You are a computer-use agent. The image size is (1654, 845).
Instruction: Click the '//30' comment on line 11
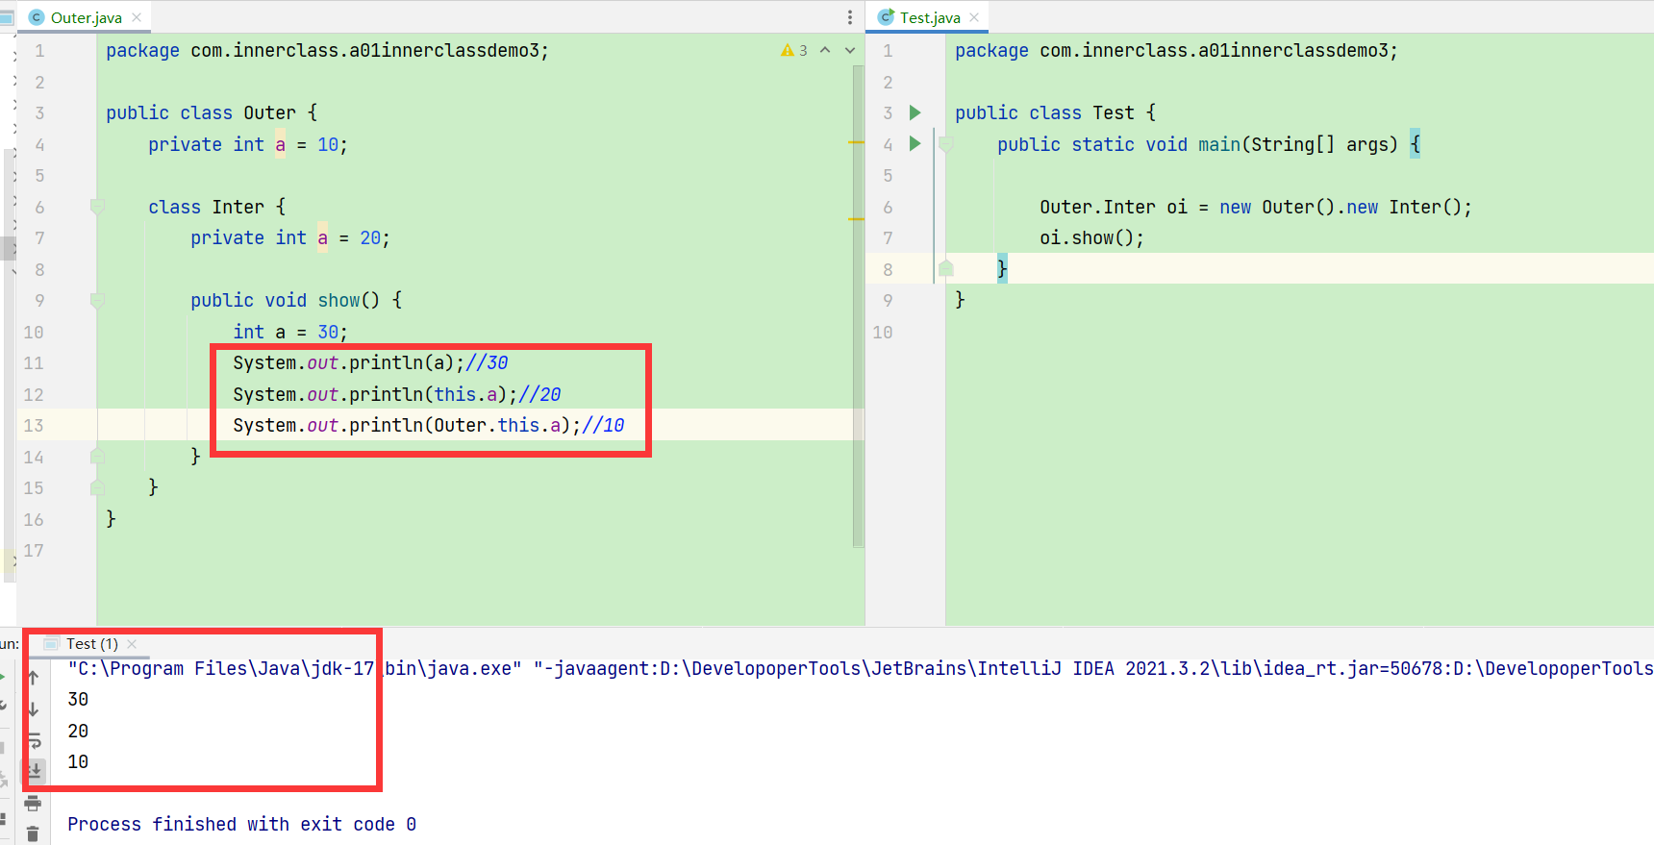tap(487, 362)
